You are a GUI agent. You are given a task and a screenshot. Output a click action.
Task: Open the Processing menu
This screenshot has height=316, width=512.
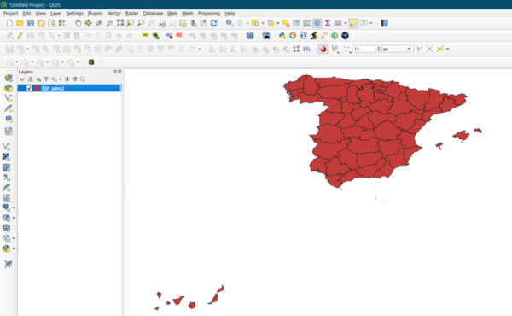click(209, 14)
